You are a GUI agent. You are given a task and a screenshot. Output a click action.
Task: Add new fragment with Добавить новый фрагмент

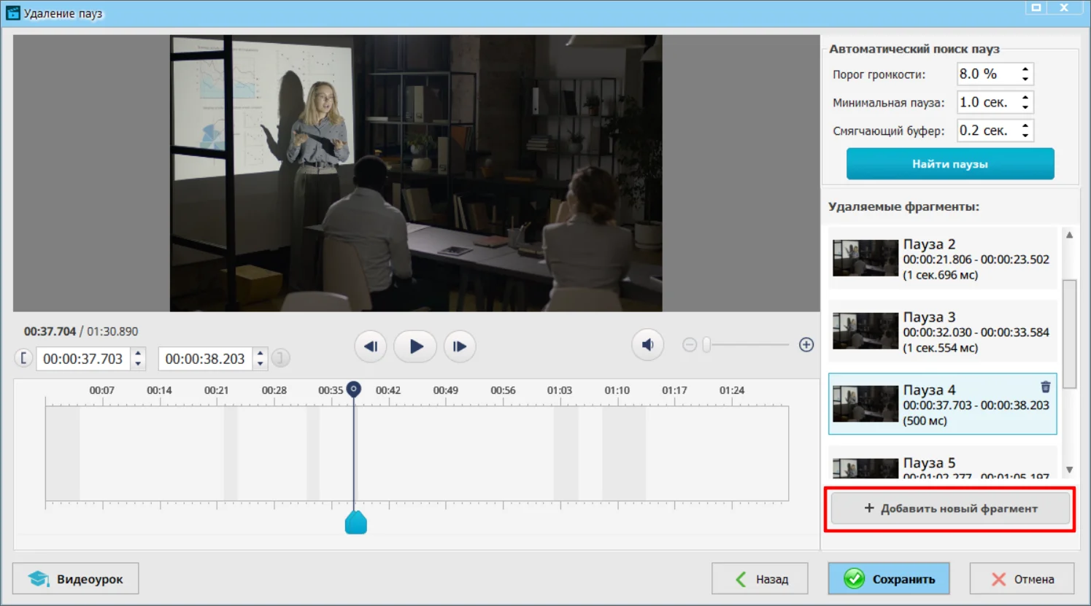950,508
